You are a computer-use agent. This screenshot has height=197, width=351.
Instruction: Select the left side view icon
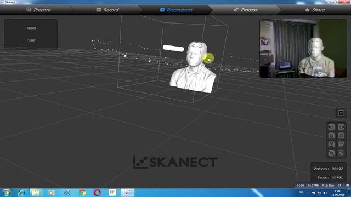(331, 127)
